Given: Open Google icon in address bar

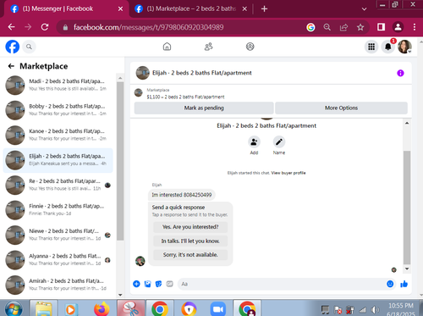Looking at the screenshot, I should (310, 27).
